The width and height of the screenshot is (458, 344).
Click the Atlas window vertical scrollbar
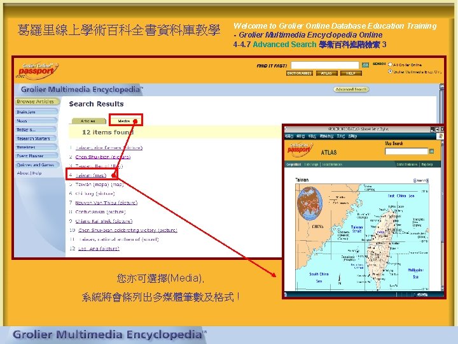pyautogui.click(x=442, y=217)
